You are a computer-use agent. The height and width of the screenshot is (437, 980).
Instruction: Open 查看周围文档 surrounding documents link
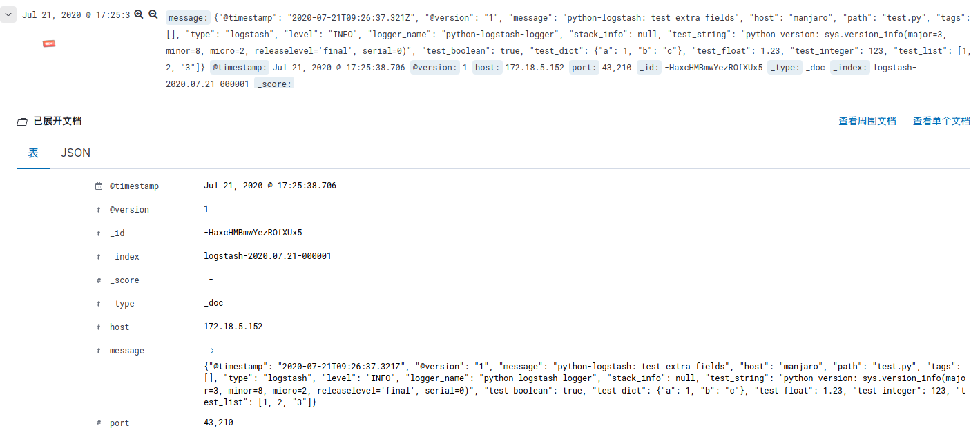pyautogui.click(x=867, y=121)
